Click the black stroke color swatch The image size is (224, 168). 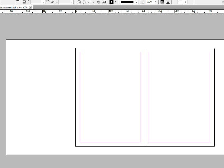(111, 2)
